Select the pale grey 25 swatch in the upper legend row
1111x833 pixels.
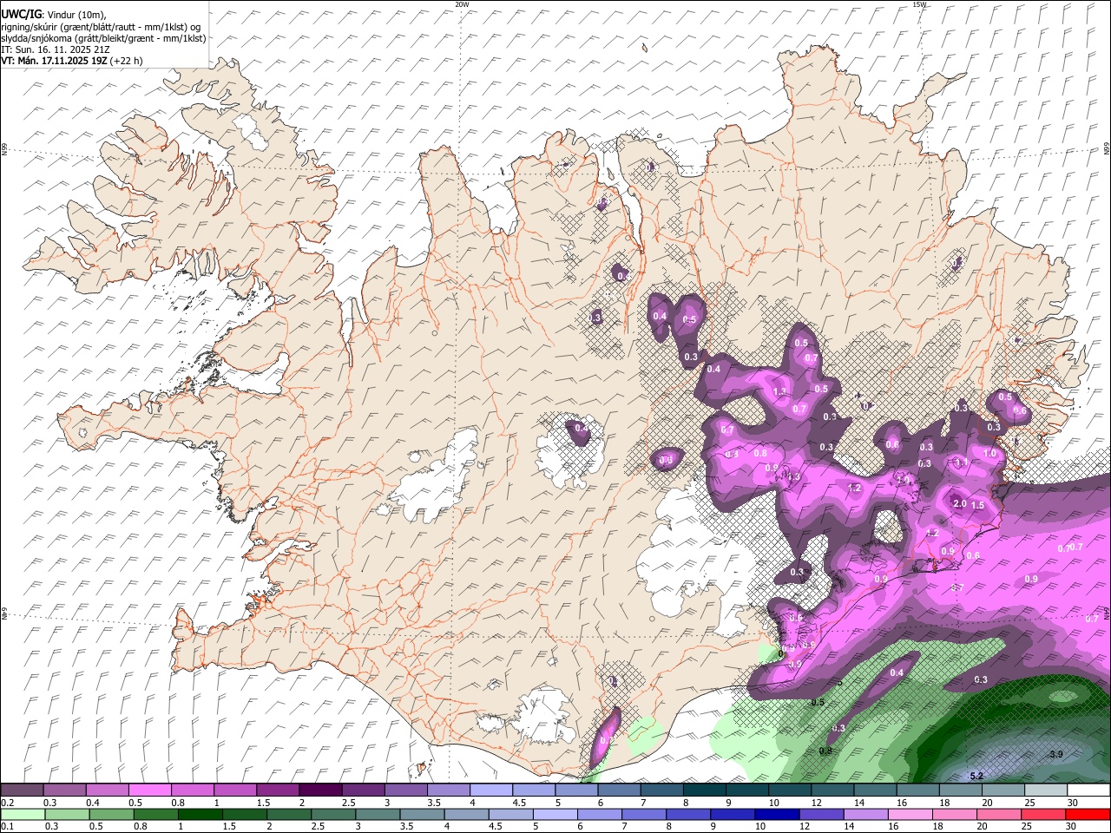[1046, 790]
